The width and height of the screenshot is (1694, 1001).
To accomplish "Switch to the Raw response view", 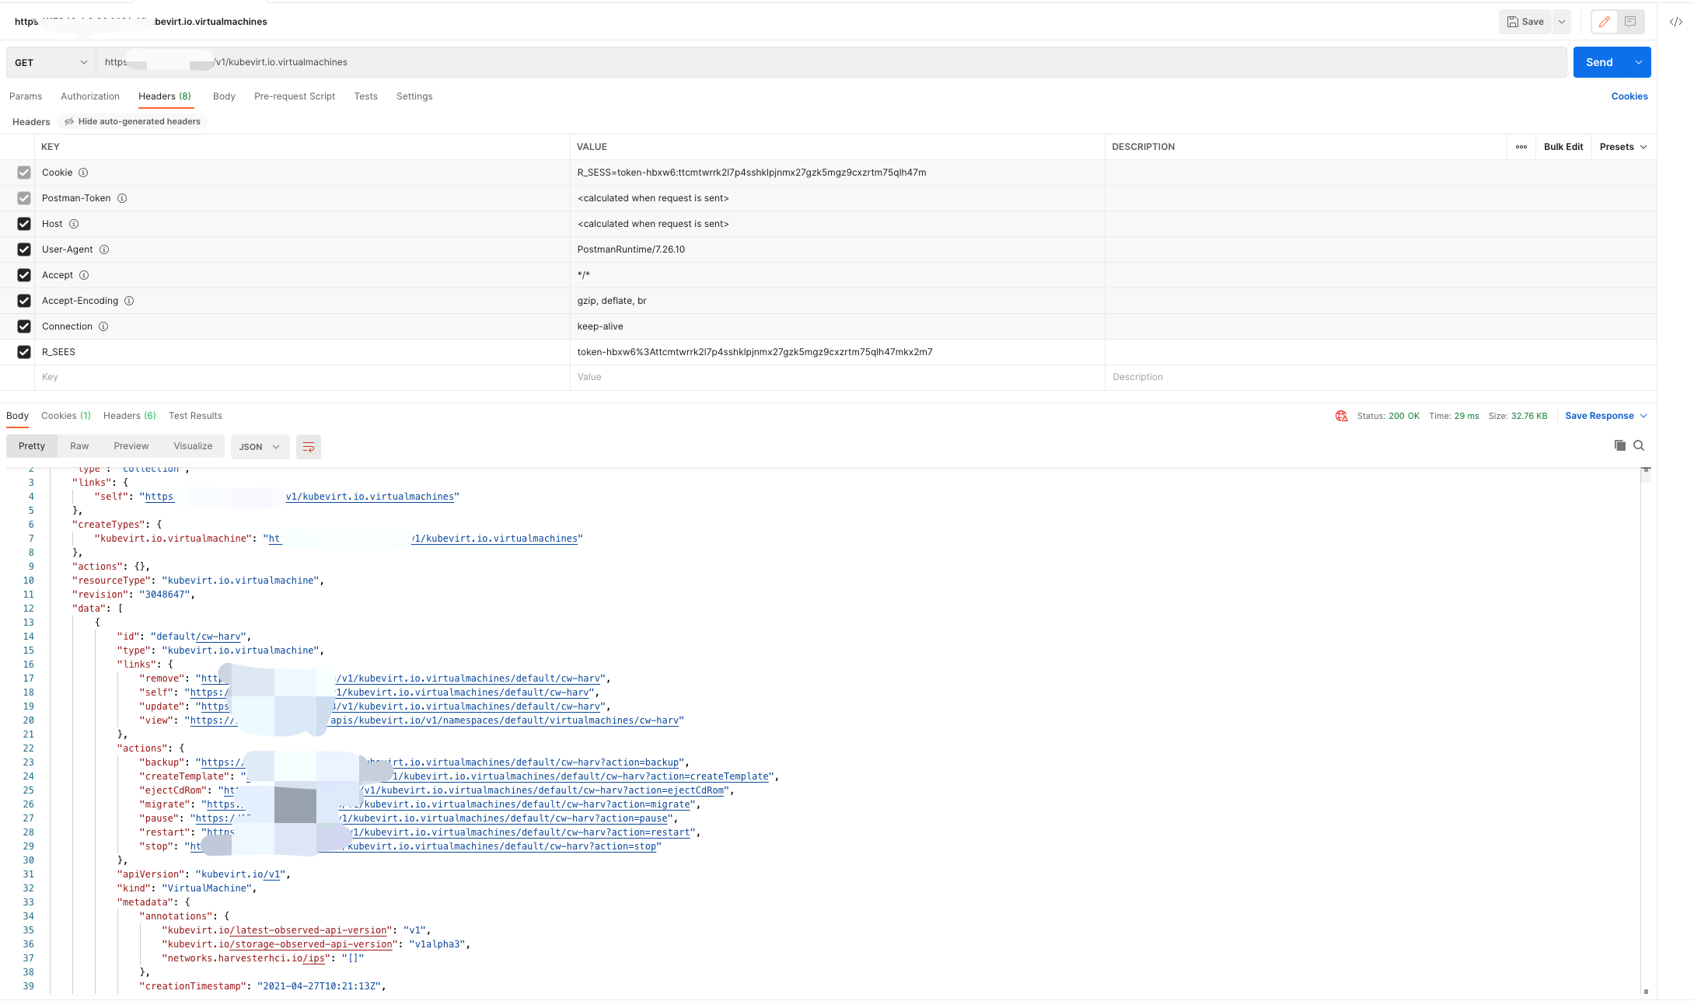I will coord(79,446).
